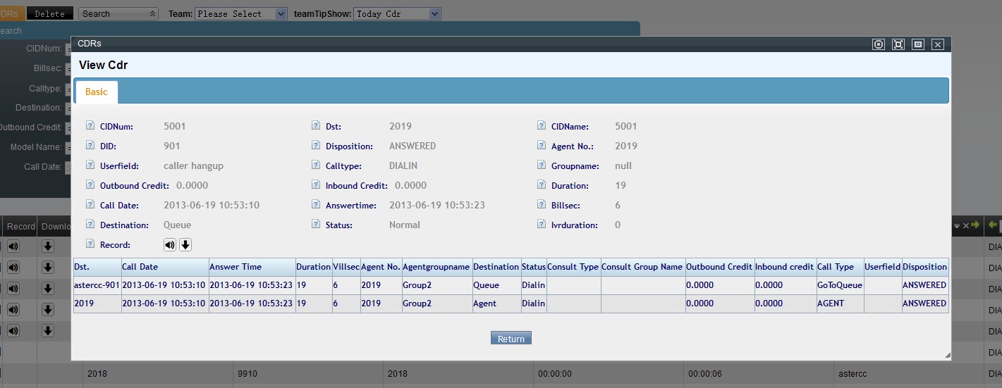Click help icon beside CIDNum label
The image size is (1002, 388).
coord(90,126)
